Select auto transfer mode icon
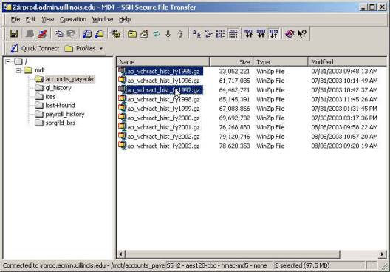 click(x=273, y=33)
